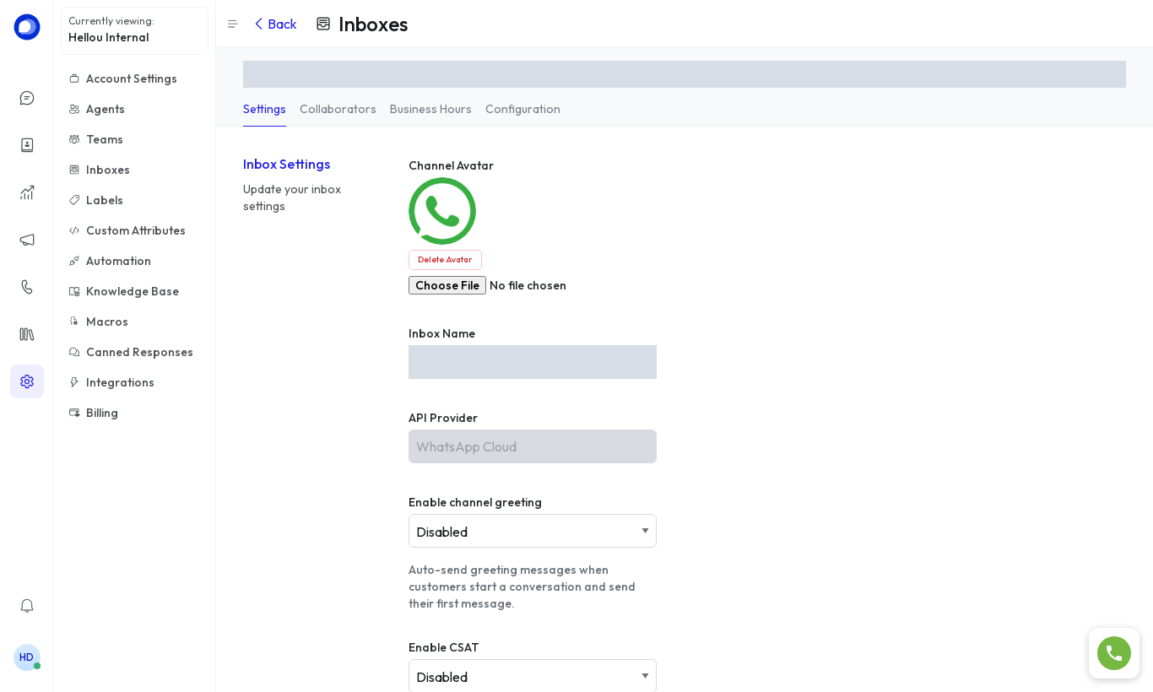Focus the Inbox Name input field
1153x692 pixels.
pos(533,362)
